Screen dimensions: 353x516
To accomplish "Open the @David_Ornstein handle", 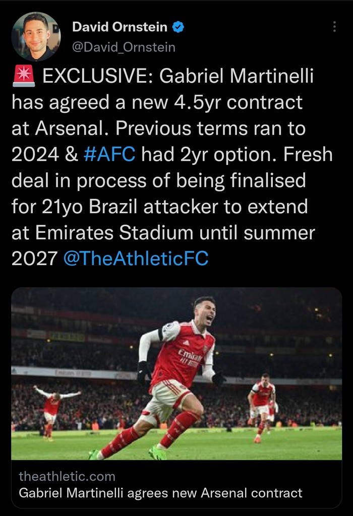I will [124, 47].
